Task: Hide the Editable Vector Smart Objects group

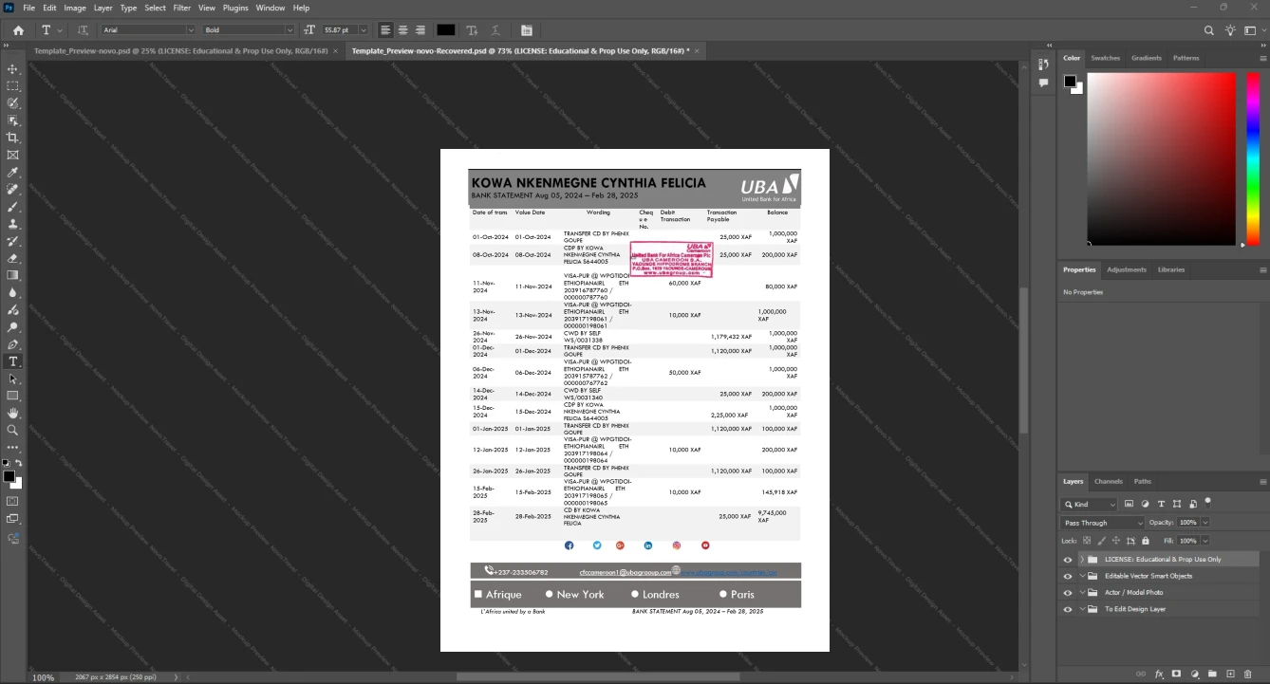Action: (1068, 576)
